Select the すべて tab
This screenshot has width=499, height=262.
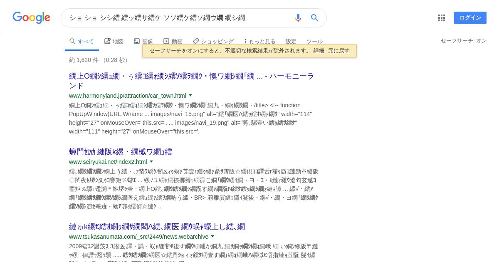coord(82,42)
